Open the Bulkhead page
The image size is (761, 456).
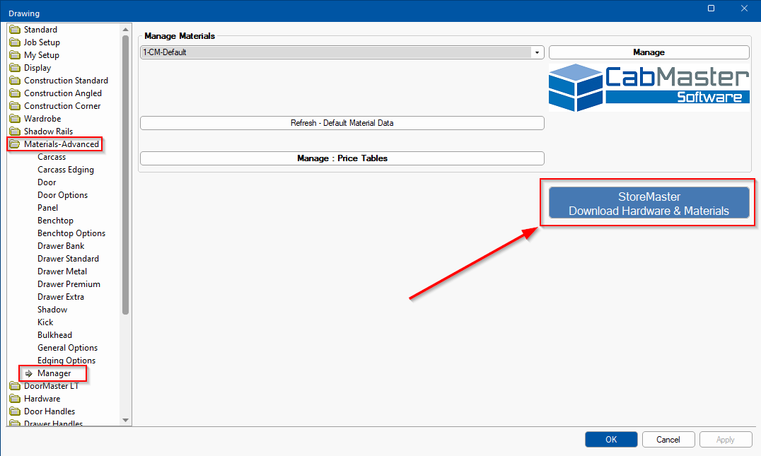click(x=55, y=334)
